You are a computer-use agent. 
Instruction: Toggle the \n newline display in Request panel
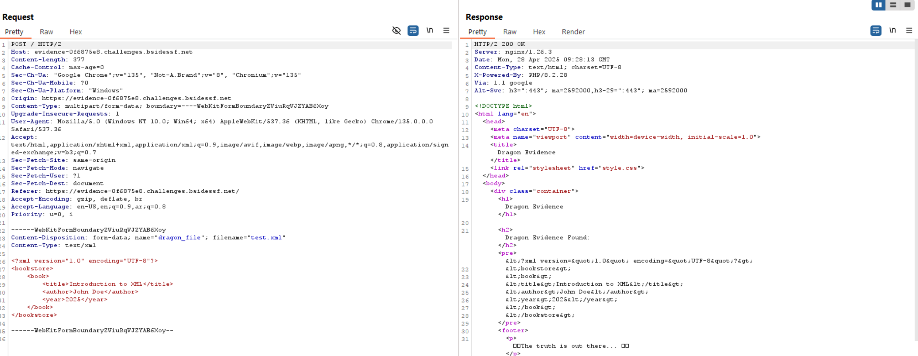(430, 31)
